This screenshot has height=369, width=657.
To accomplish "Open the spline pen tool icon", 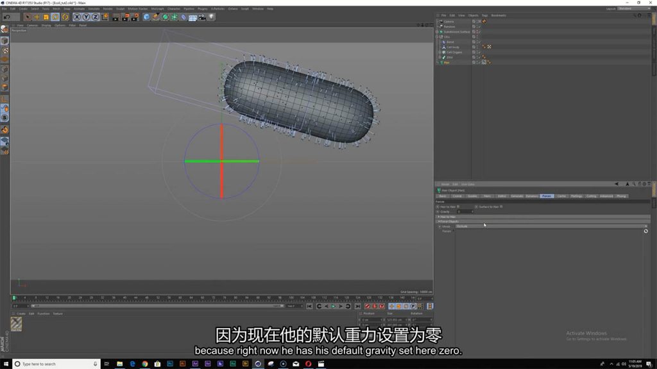I will 155,17.
